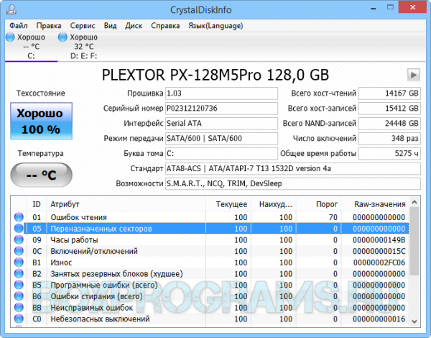
Task: Select the Износ attribute row
Action: [210, 262]
